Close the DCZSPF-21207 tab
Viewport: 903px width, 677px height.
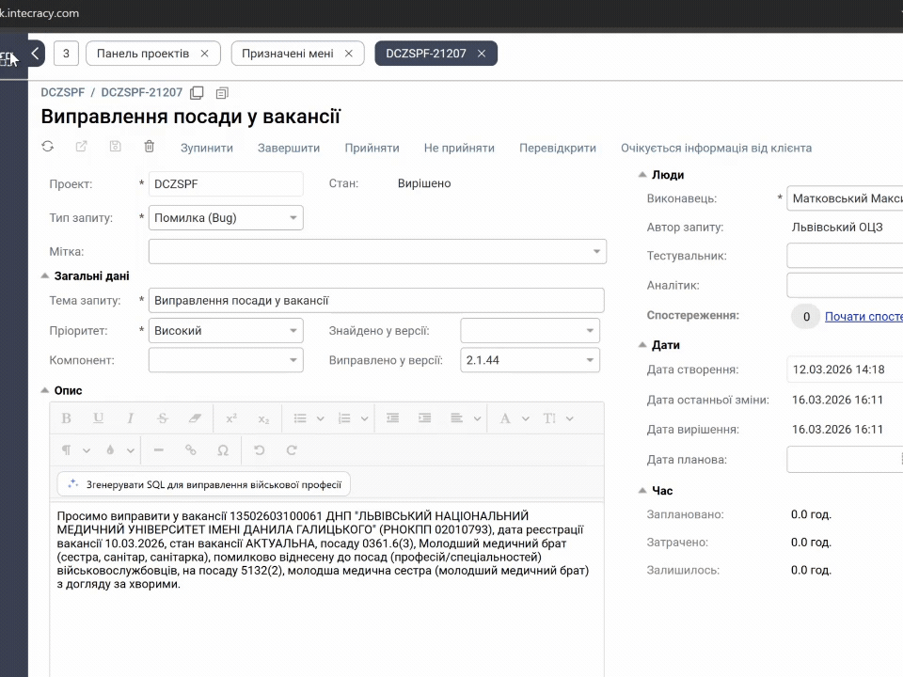click(482, 54)
